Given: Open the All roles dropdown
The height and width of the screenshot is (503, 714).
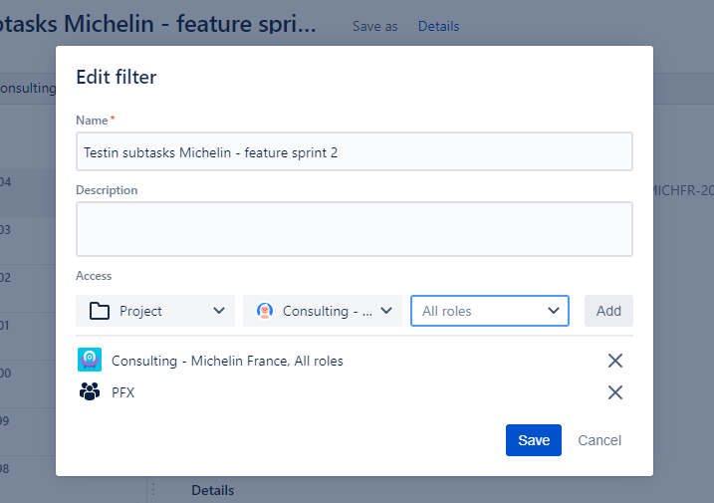Looking at the screenshot, I should pyautogui.click(x=490, y=311).
